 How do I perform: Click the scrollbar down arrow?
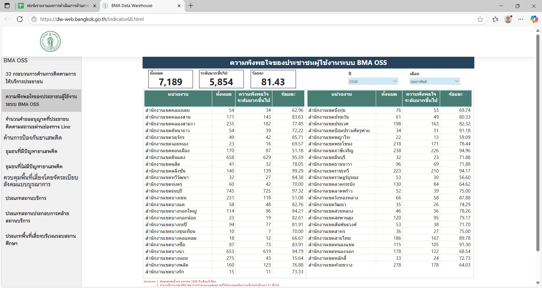[x=538, y=283]
